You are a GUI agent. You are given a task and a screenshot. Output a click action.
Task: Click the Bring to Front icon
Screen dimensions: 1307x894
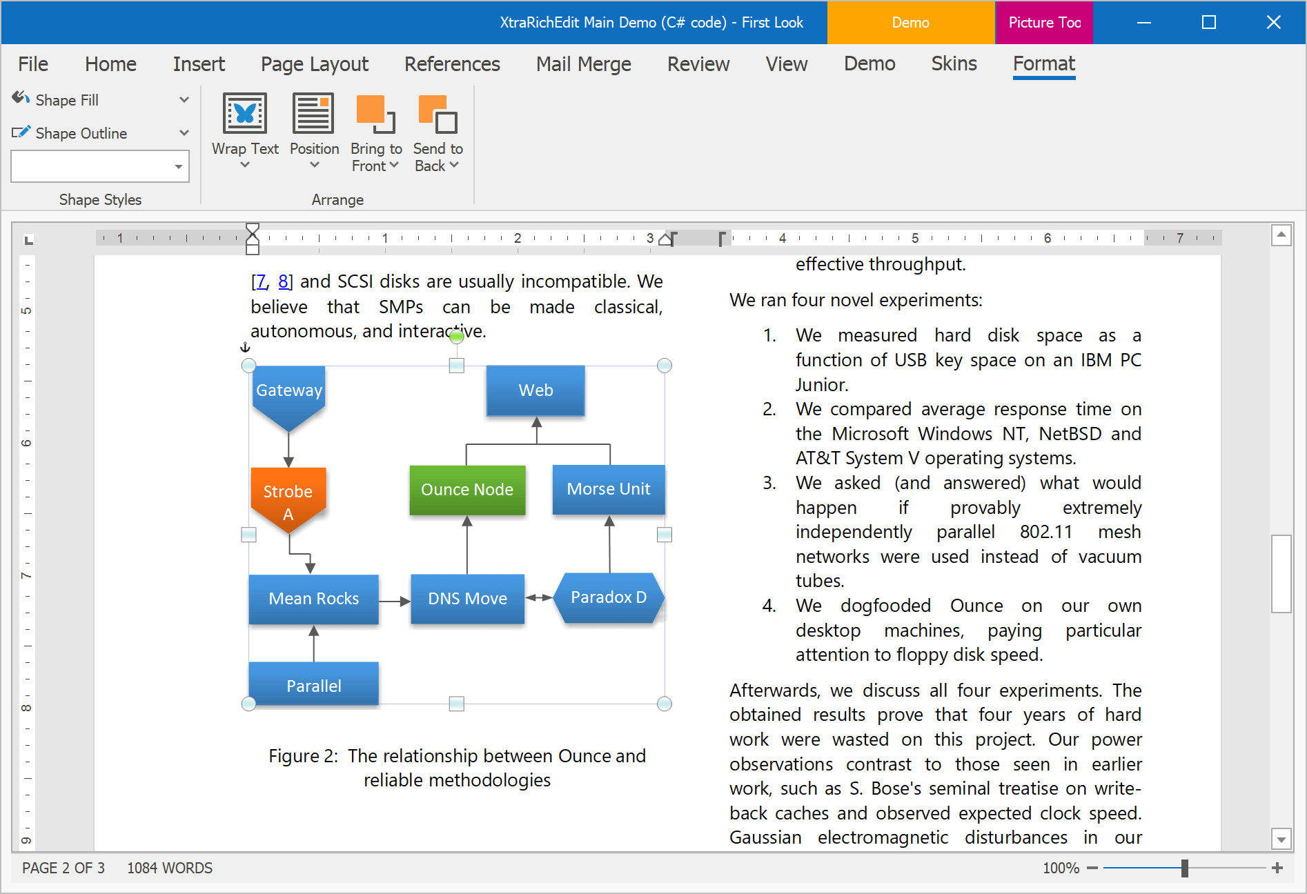click(375, 113)
